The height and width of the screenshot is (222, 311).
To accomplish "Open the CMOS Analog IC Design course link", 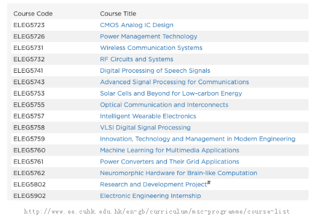I will point(137,25).
